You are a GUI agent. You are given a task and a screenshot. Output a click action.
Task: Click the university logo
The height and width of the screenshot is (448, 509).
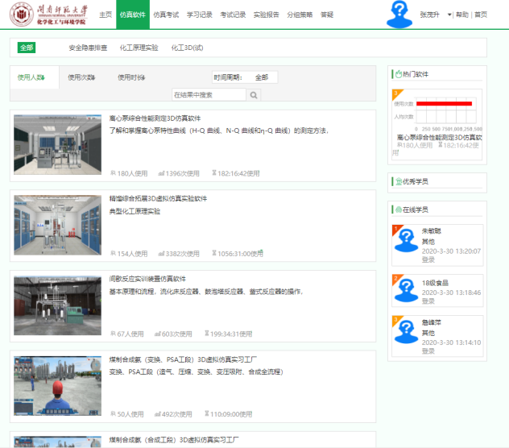pos(48,15)
